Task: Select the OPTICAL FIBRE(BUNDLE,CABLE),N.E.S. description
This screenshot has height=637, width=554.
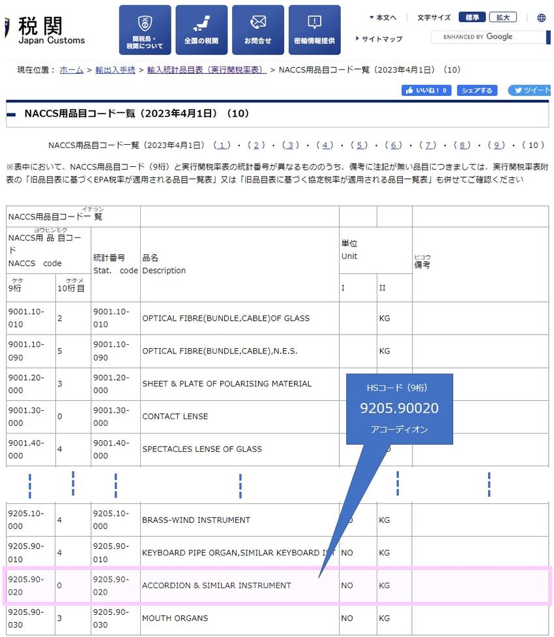Action: (x=220, y=351)
